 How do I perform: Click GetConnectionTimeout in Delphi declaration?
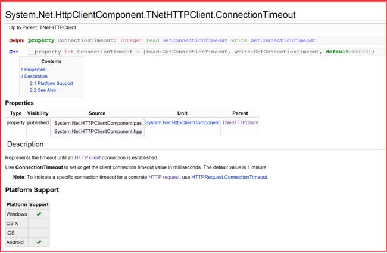pos(195,40)
